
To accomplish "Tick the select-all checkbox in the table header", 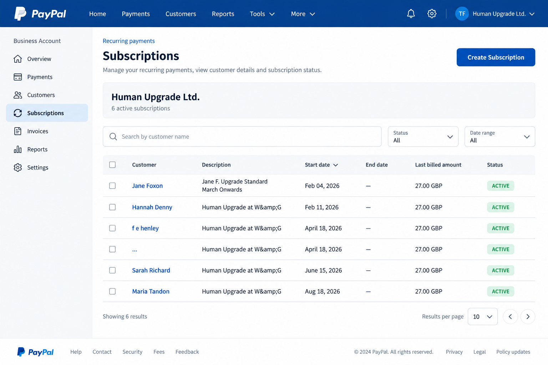I will (112, 165).
